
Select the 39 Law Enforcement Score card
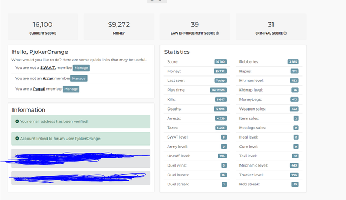195,27
